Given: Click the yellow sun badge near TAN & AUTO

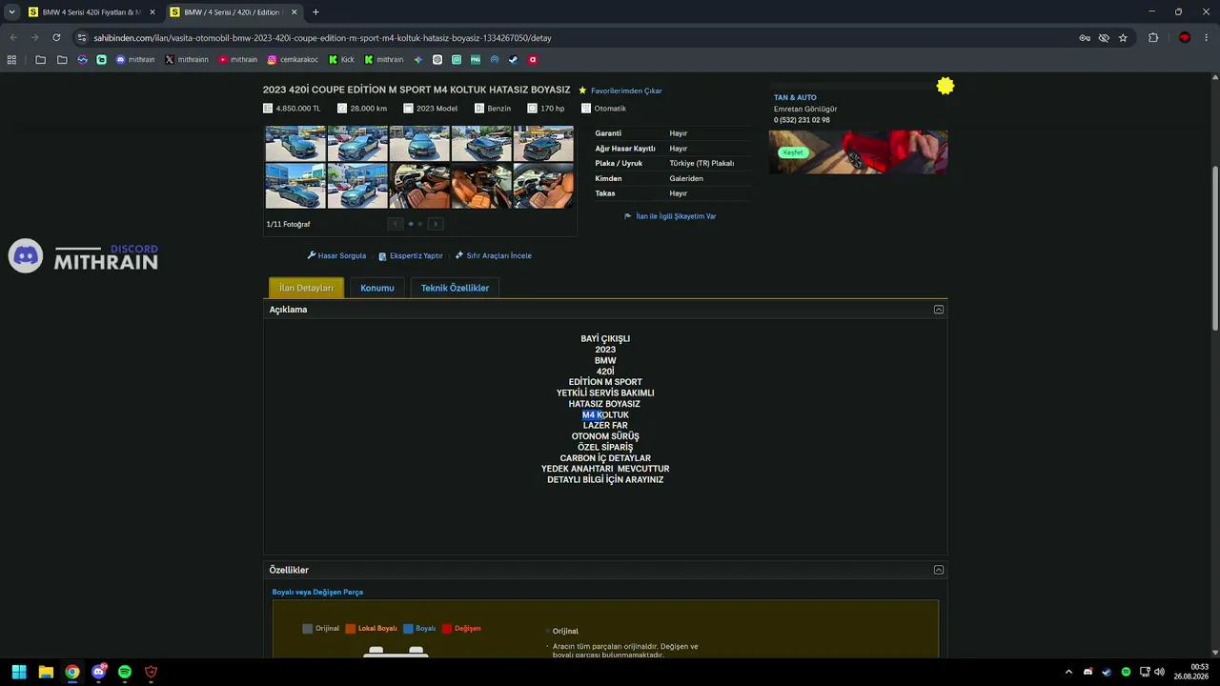Looking at the screenshot, I should tap(945, 87).
